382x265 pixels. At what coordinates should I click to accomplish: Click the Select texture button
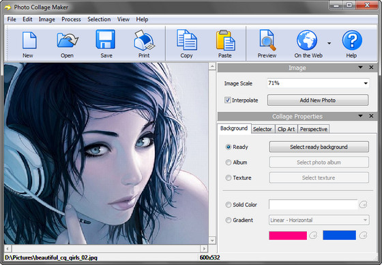point(319,178)
